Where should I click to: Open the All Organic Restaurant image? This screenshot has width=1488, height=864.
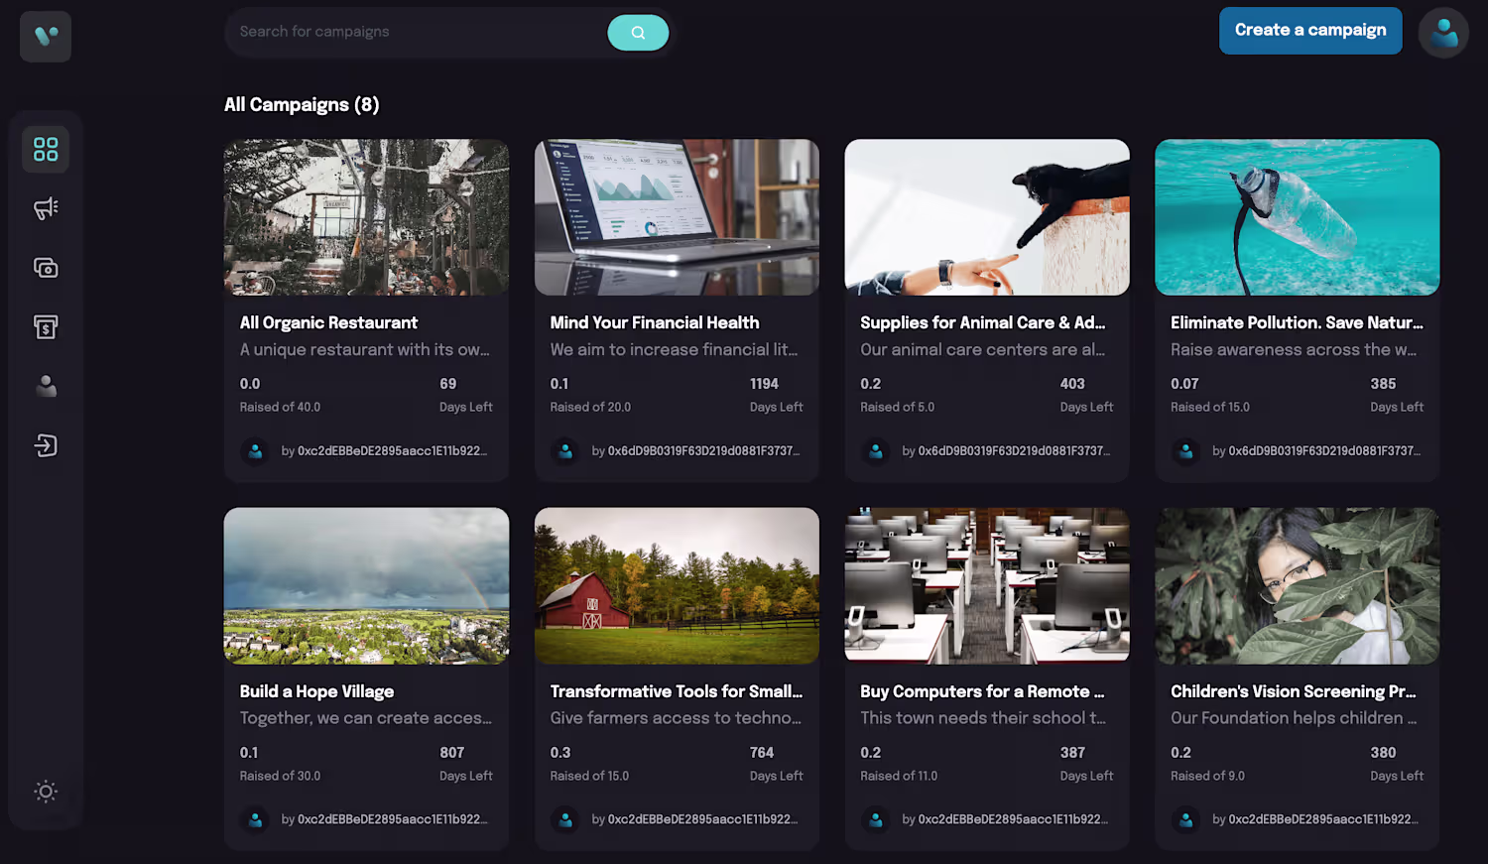366,217
